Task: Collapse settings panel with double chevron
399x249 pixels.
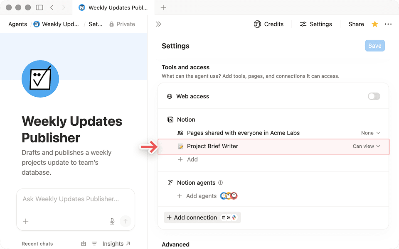Action: click(158, 24)
